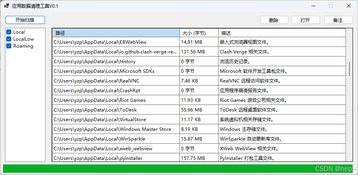This screenshot has height=175, width=358.
Task: Click the 描述 column header
Action: pos(282,33)
